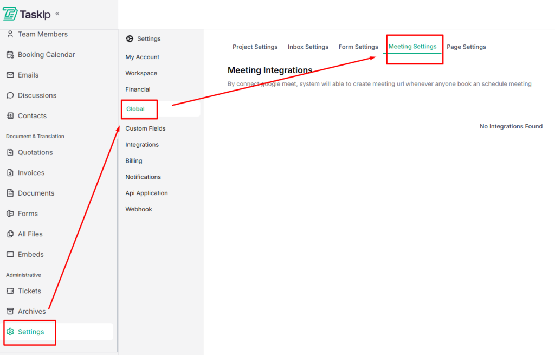Click the Quotations document icon

(x=10, y=152)
